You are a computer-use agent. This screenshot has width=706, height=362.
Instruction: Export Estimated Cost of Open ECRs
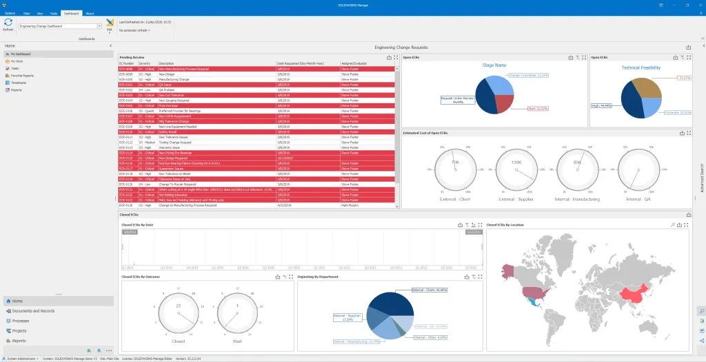pos(682,133)
